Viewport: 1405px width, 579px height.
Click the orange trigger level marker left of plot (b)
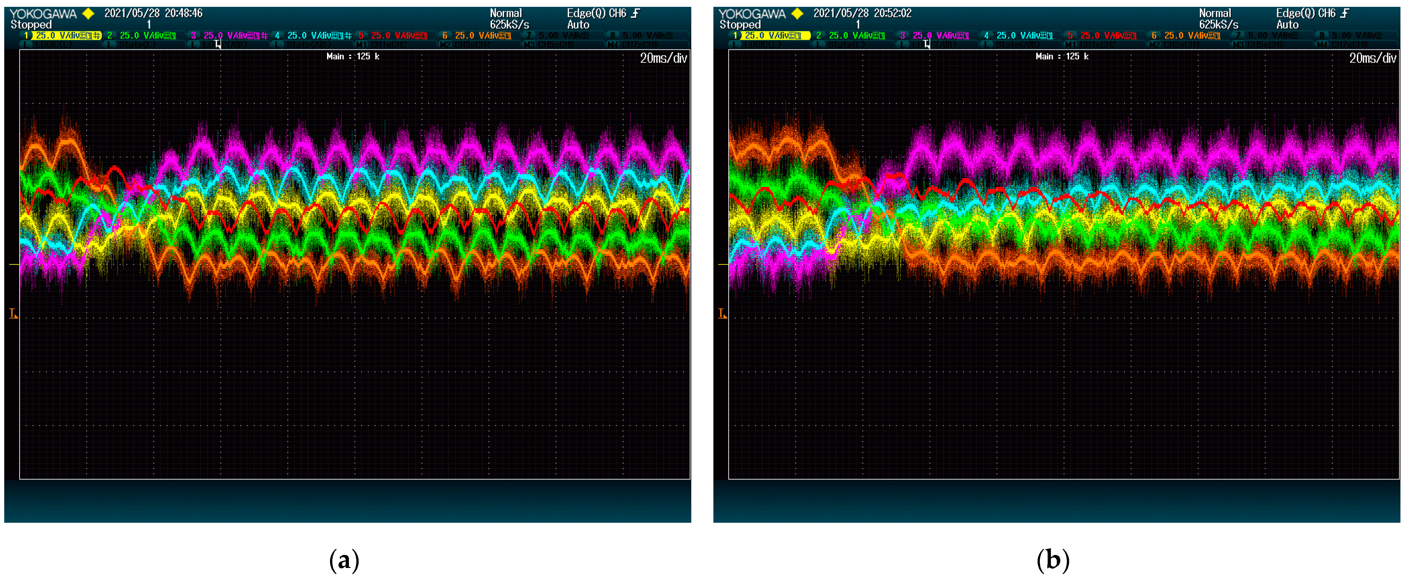click(x=722, y=313)
